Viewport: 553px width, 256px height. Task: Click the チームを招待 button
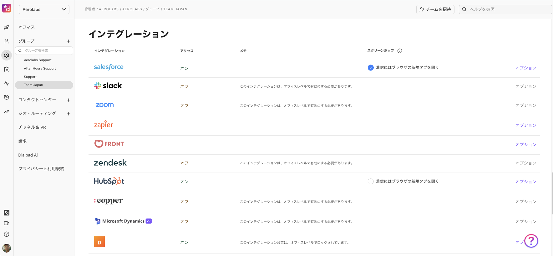click(435, 9)
